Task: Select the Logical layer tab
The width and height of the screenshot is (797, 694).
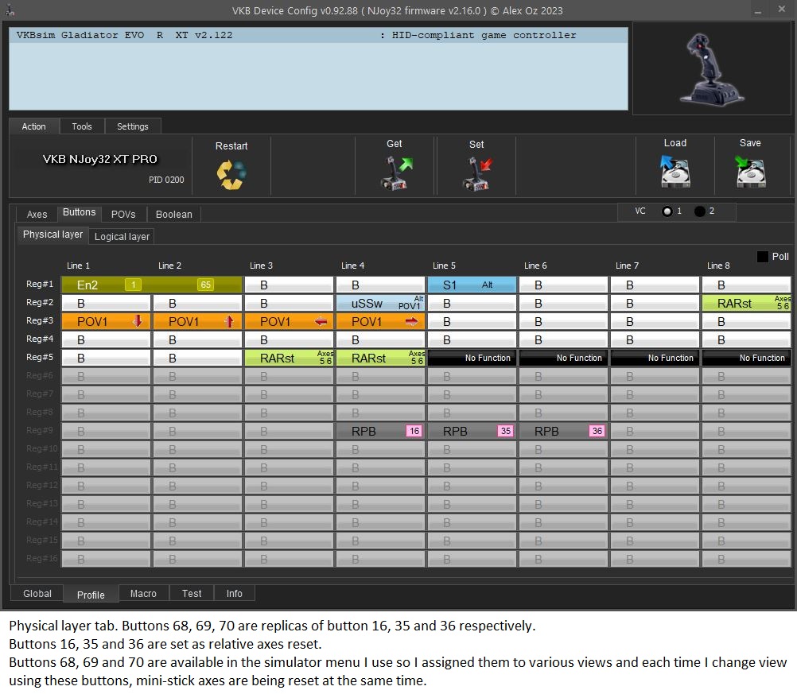Action: [x=122, y=237]
